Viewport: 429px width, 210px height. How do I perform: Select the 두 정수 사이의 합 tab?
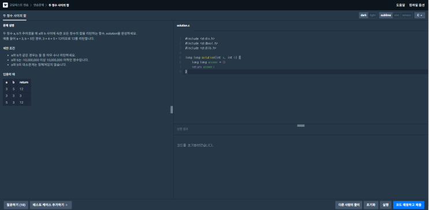[14, 16]
